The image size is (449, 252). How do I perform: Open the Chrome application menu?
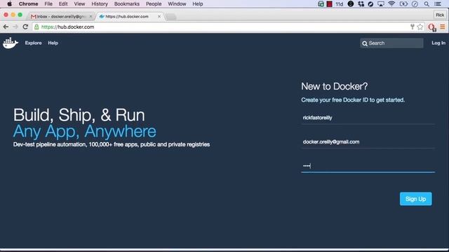point(28,4)
